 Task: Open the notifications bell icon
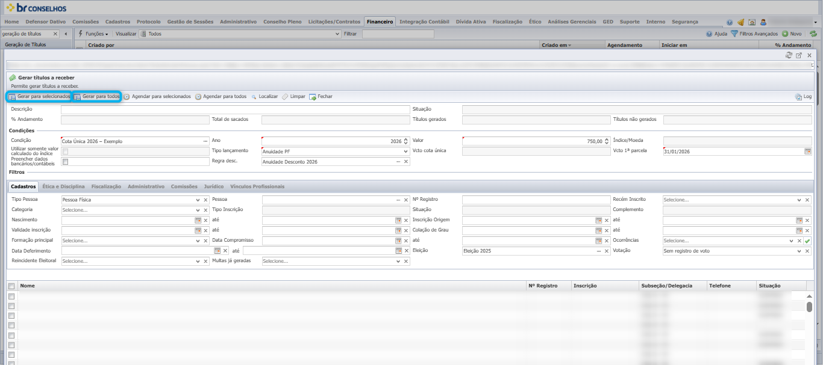pyautogui.click(x=740, y=22)
